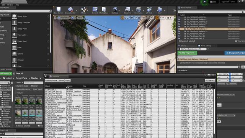Screen dimensions: 245x138
Task: Click the translate gizmo viewport icon
Action: coord(122,18)
